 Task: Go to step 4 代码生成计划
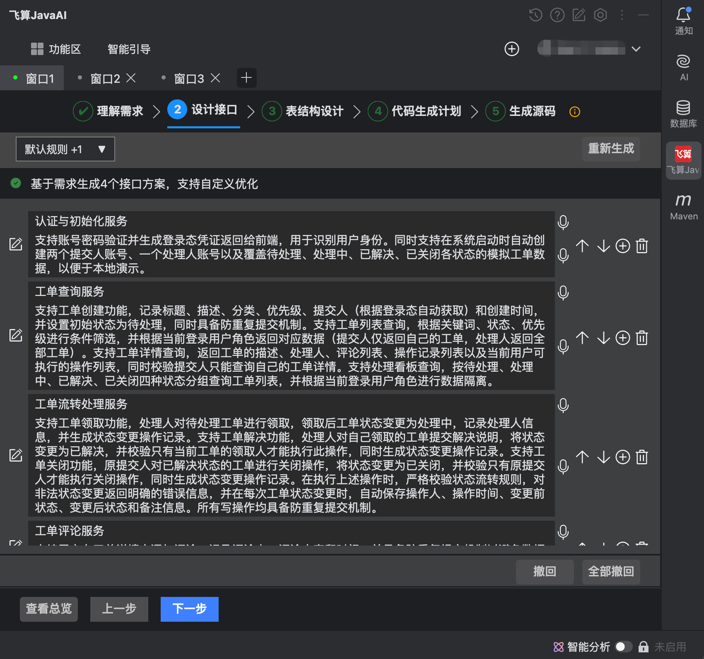coord(414,111)
